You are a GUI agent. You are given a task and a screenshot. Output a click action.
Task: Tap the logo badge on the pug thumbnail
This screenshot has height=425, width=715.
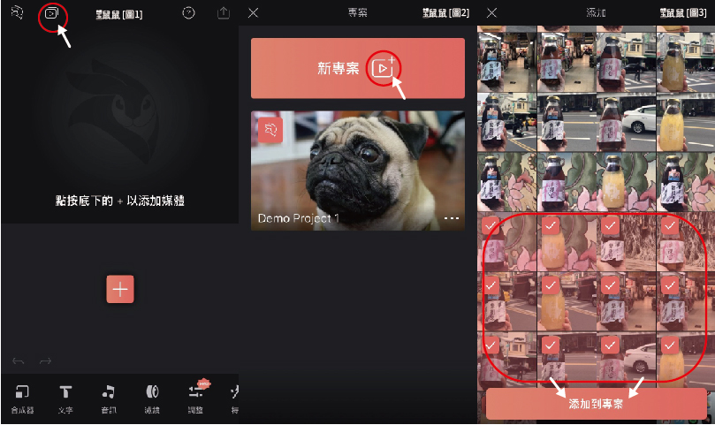click(x=270, y=131)
